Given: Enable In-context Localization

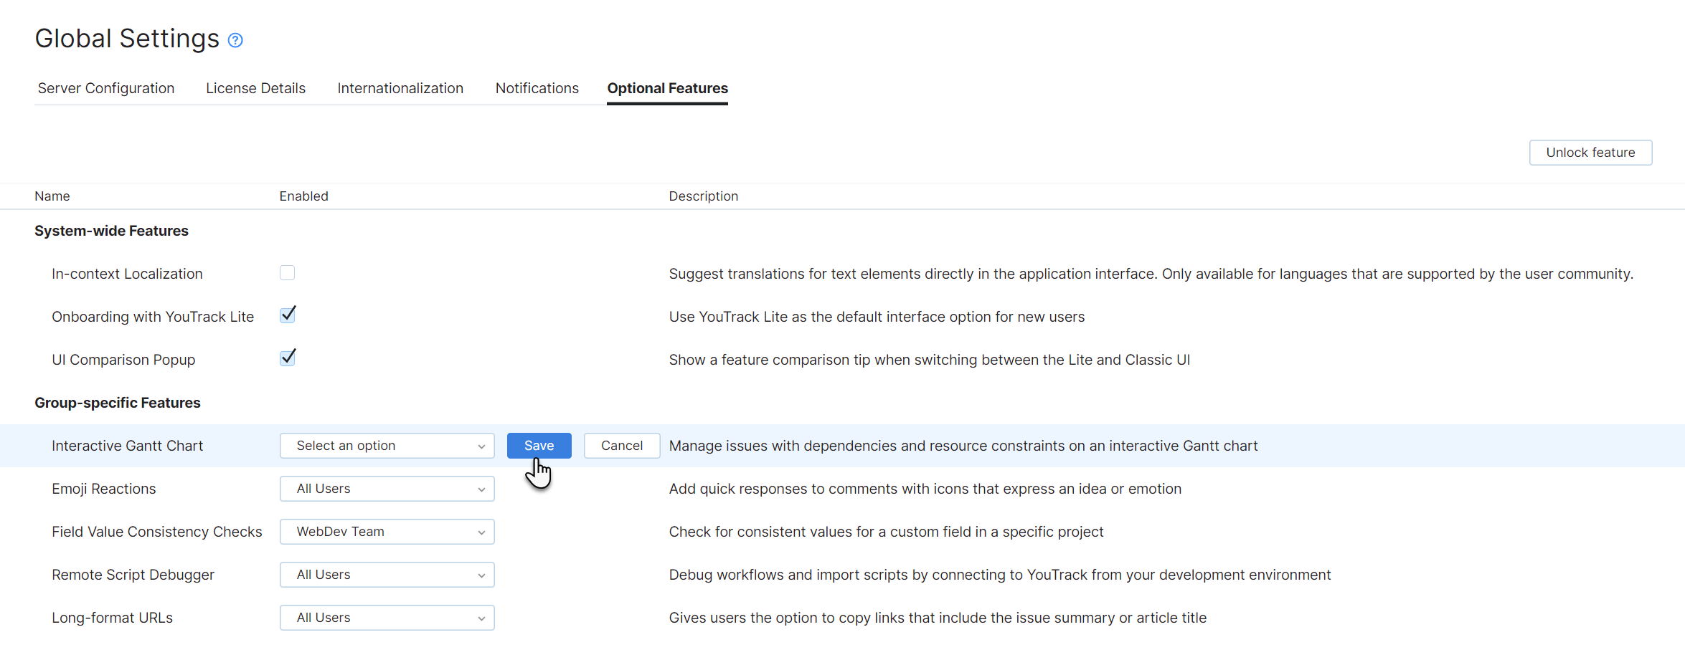Looking at the screenshot, I should (x=287, y=272).
